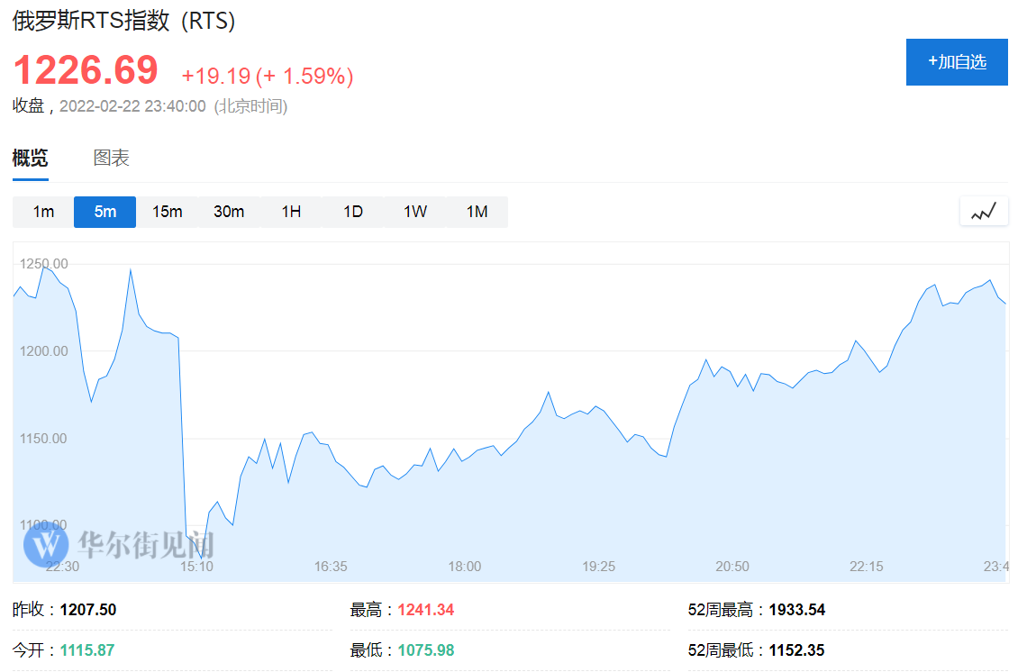Click the +加自选 button

[x=957, y=62]
